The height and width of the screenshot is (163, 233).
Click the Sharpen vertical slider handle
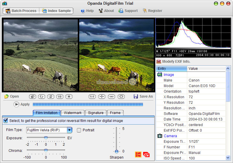tap(117, 152)
